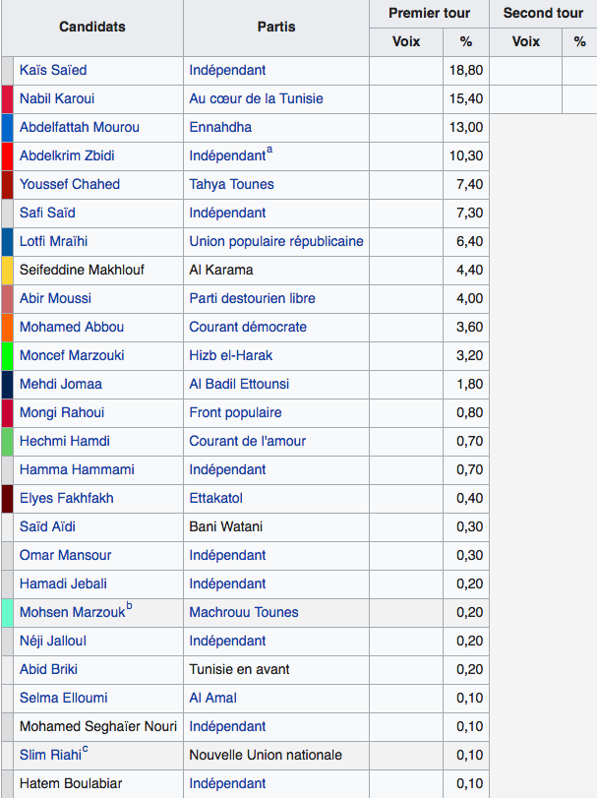Open the Saïd Aïdi link
Image resolution: width=597 pixels, height=798 pixels.
click(x=47, y=526)
